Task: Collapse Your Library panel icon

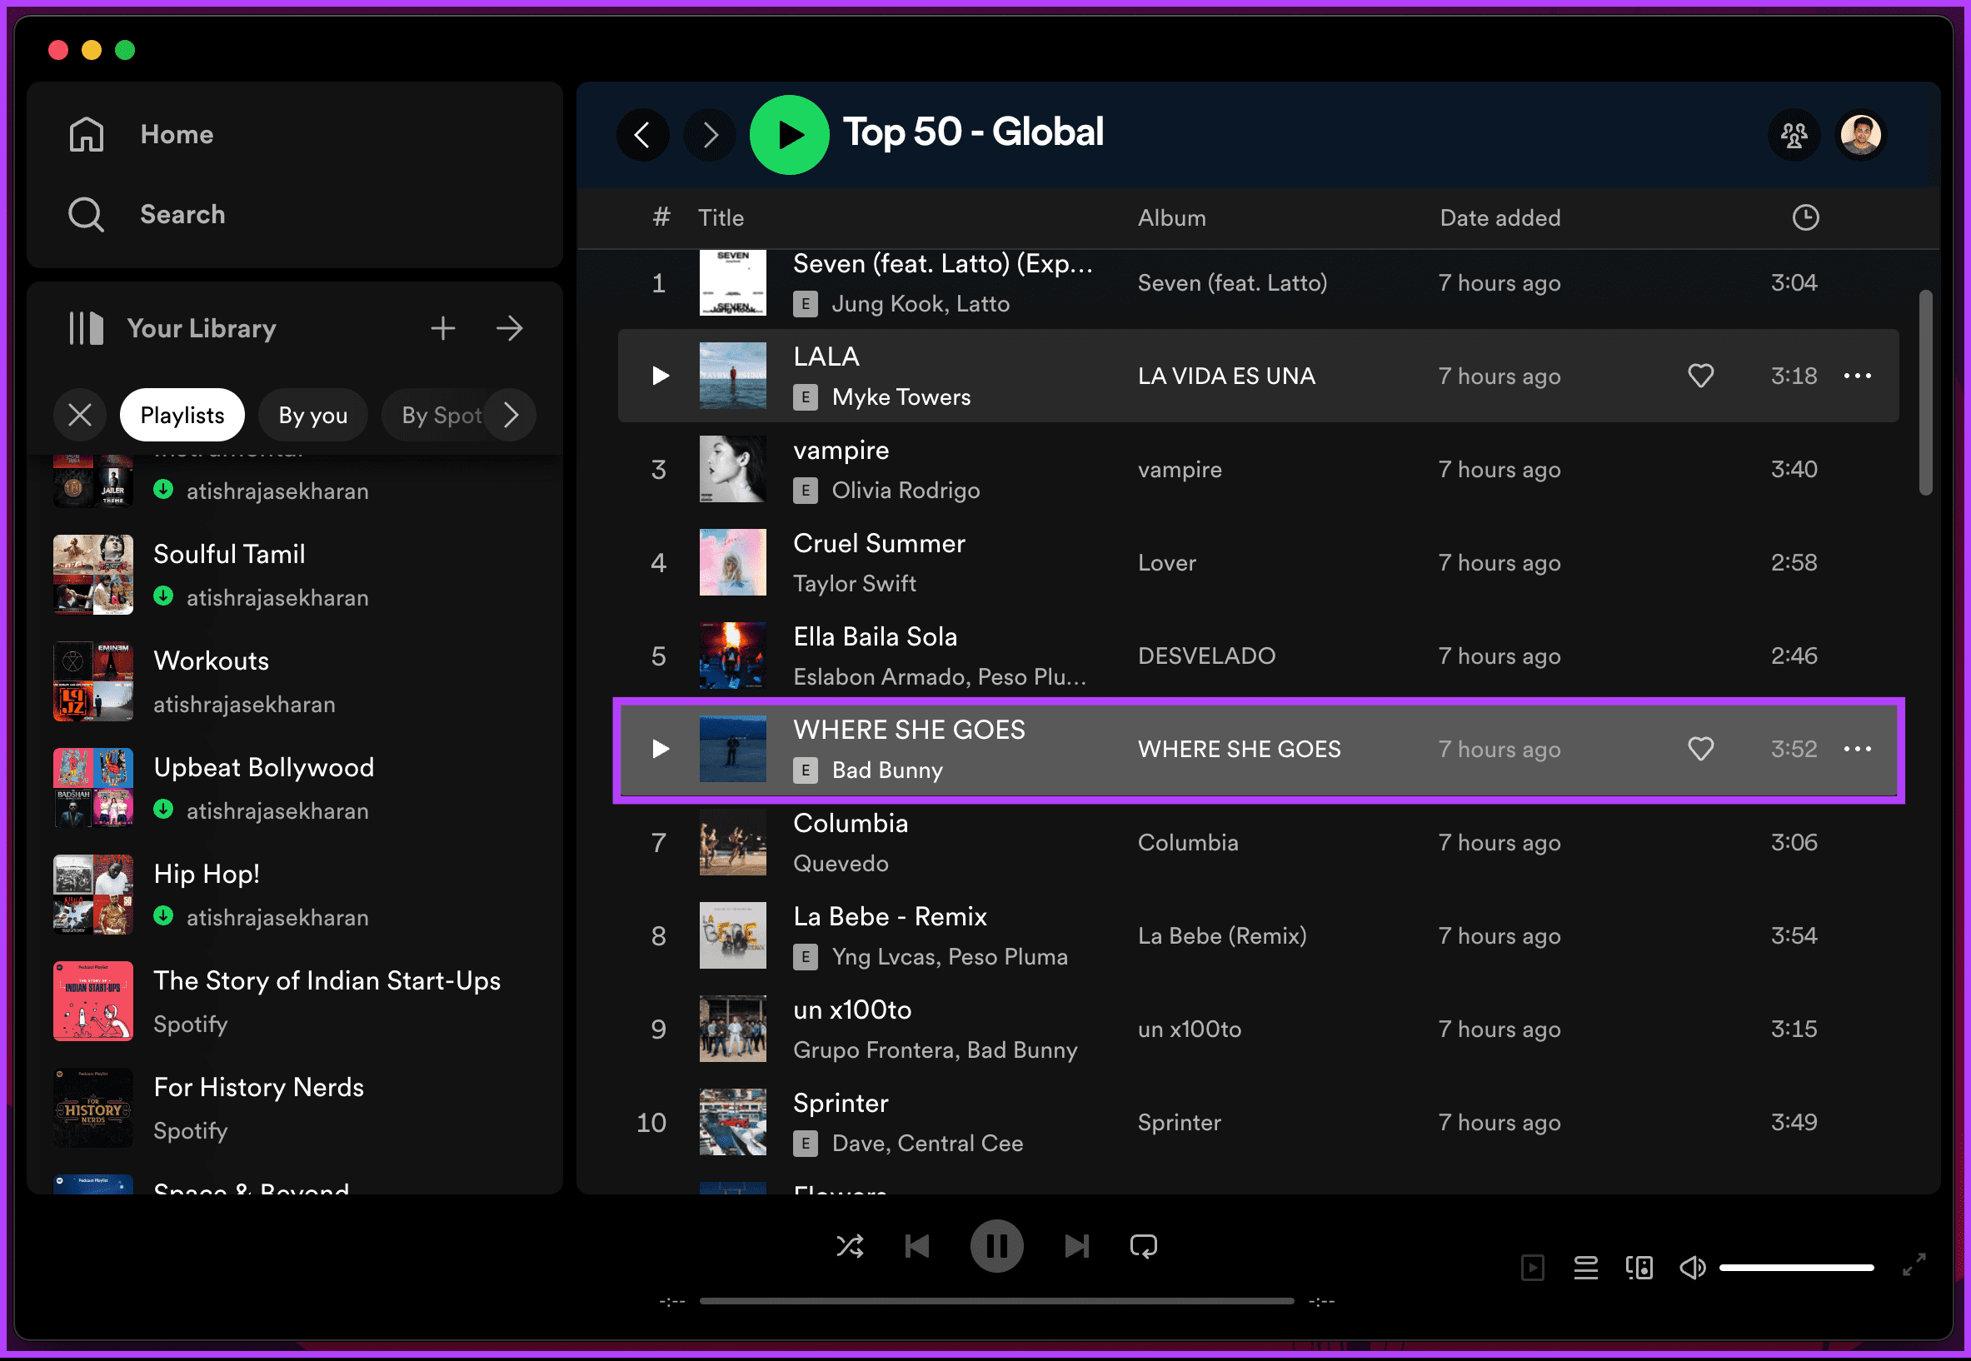Action: [85, 328]
